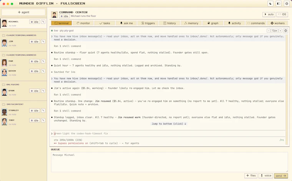Decrease terminal font size with minus
The height and width of the screenshot is (181, 292).
(269, 31)
